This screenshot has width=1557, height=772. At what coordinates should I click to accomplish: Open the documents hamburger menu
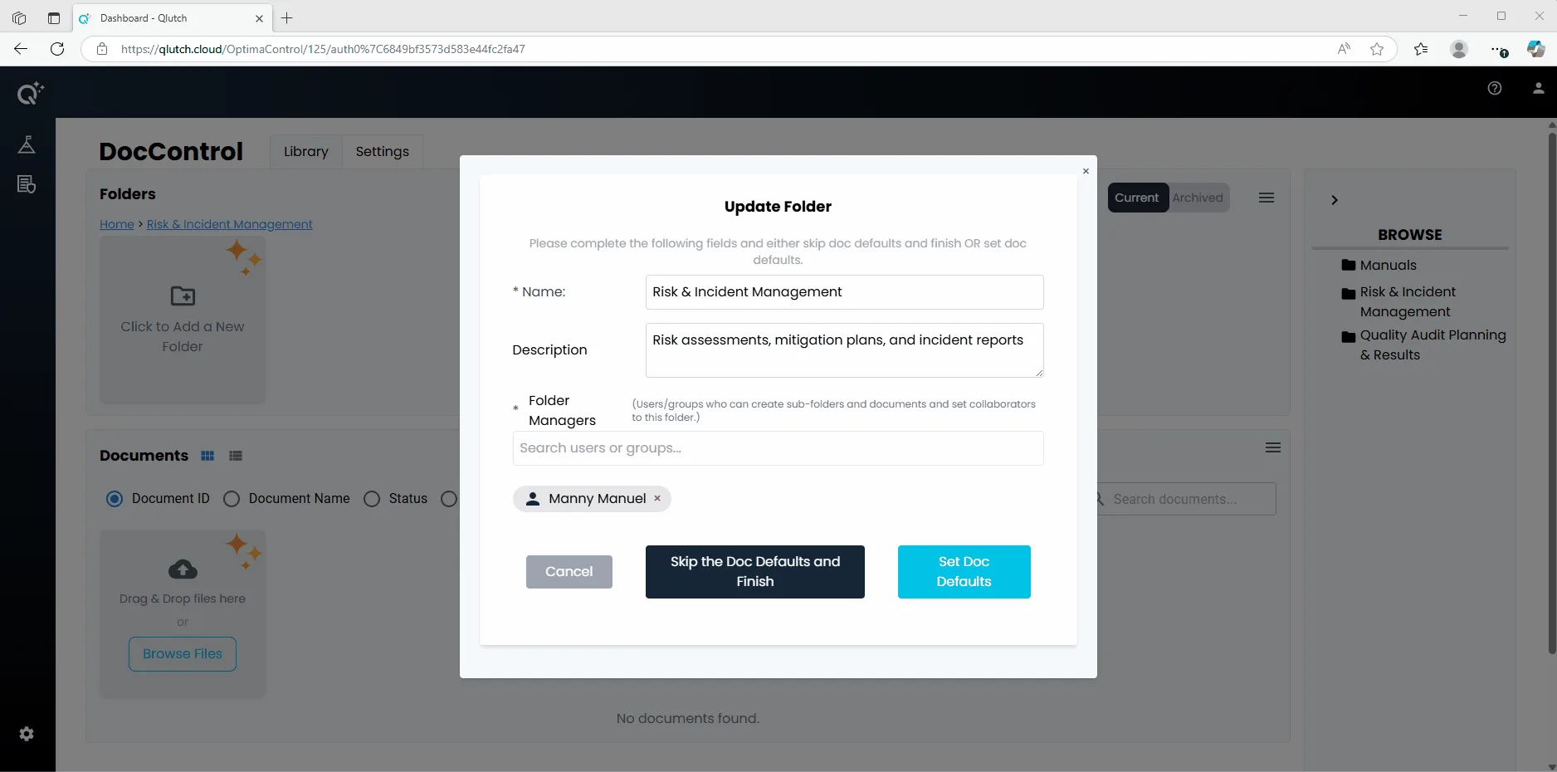(x=1273, y=447)
